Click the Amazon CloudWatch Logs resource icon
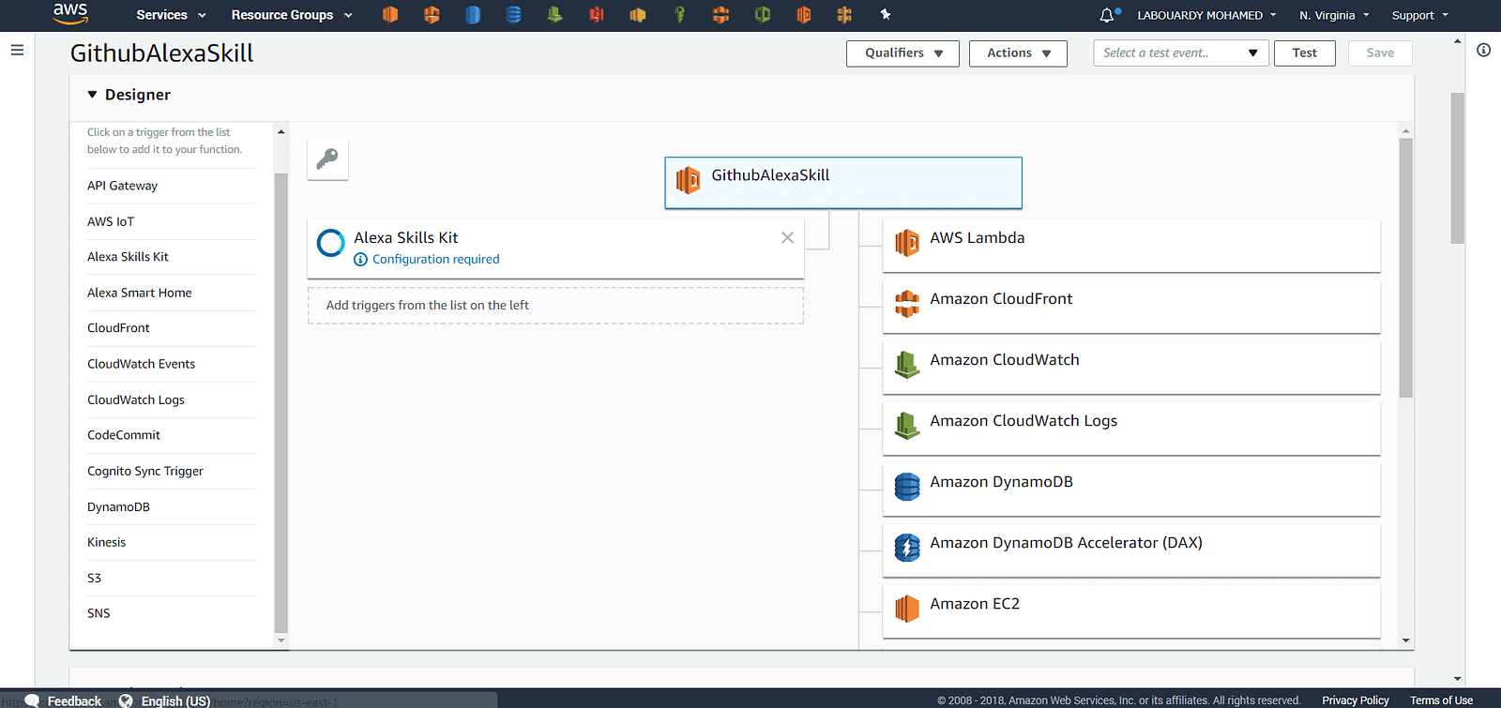 pyautogui.click(x=907, y=426)
